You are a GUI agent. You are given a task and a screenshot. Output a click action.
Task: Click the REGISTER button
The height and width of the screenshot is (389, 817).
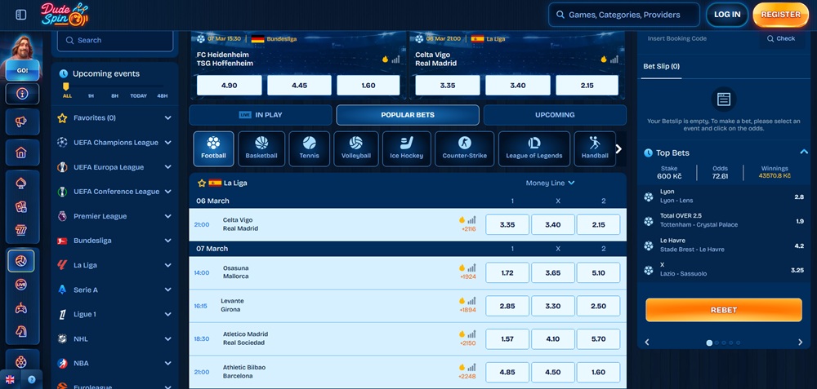click(780, 15)
